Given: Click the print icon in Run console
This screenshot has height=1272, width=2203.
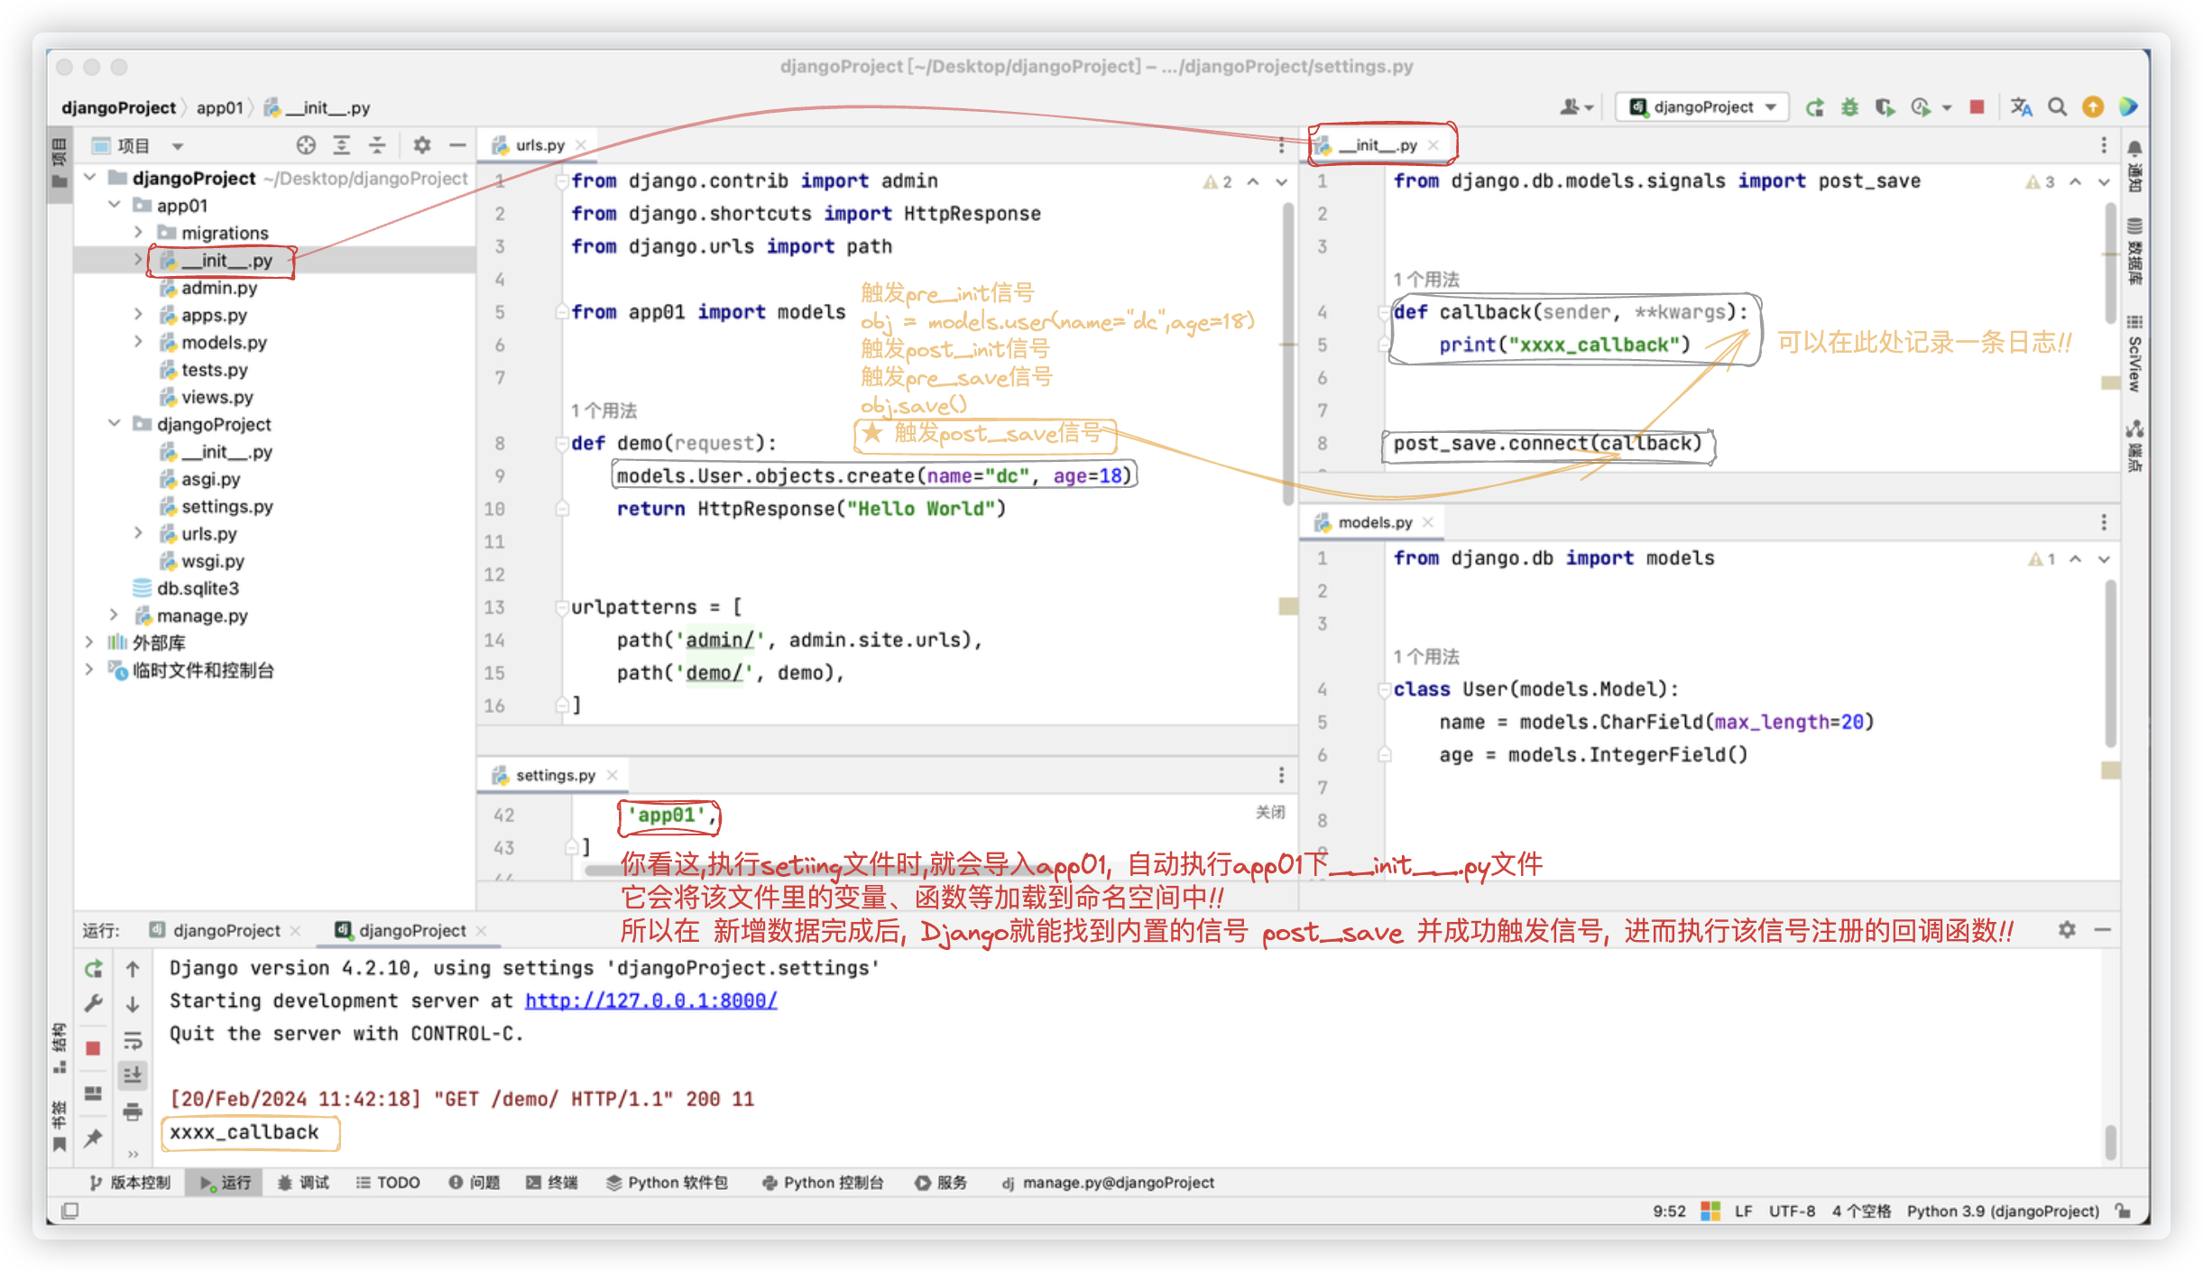Looking at the screenshot, I should point(133,1111).
